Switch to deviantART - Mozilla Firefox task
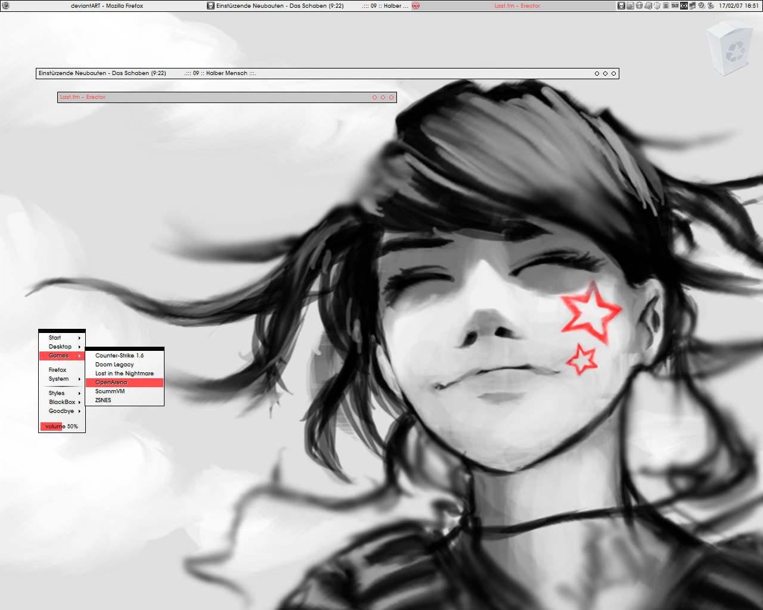The width and height of the screenshot is (763, 610). click(103, 5)
